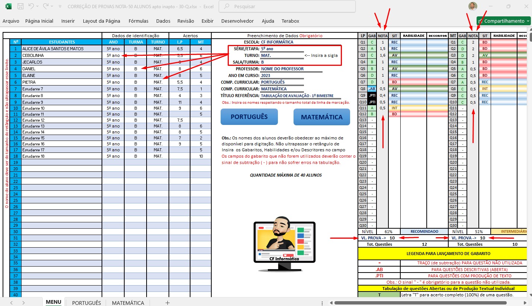
Task: Go to next sheet with right arrow
Action: pyautogui.click(x=23, y=303)
